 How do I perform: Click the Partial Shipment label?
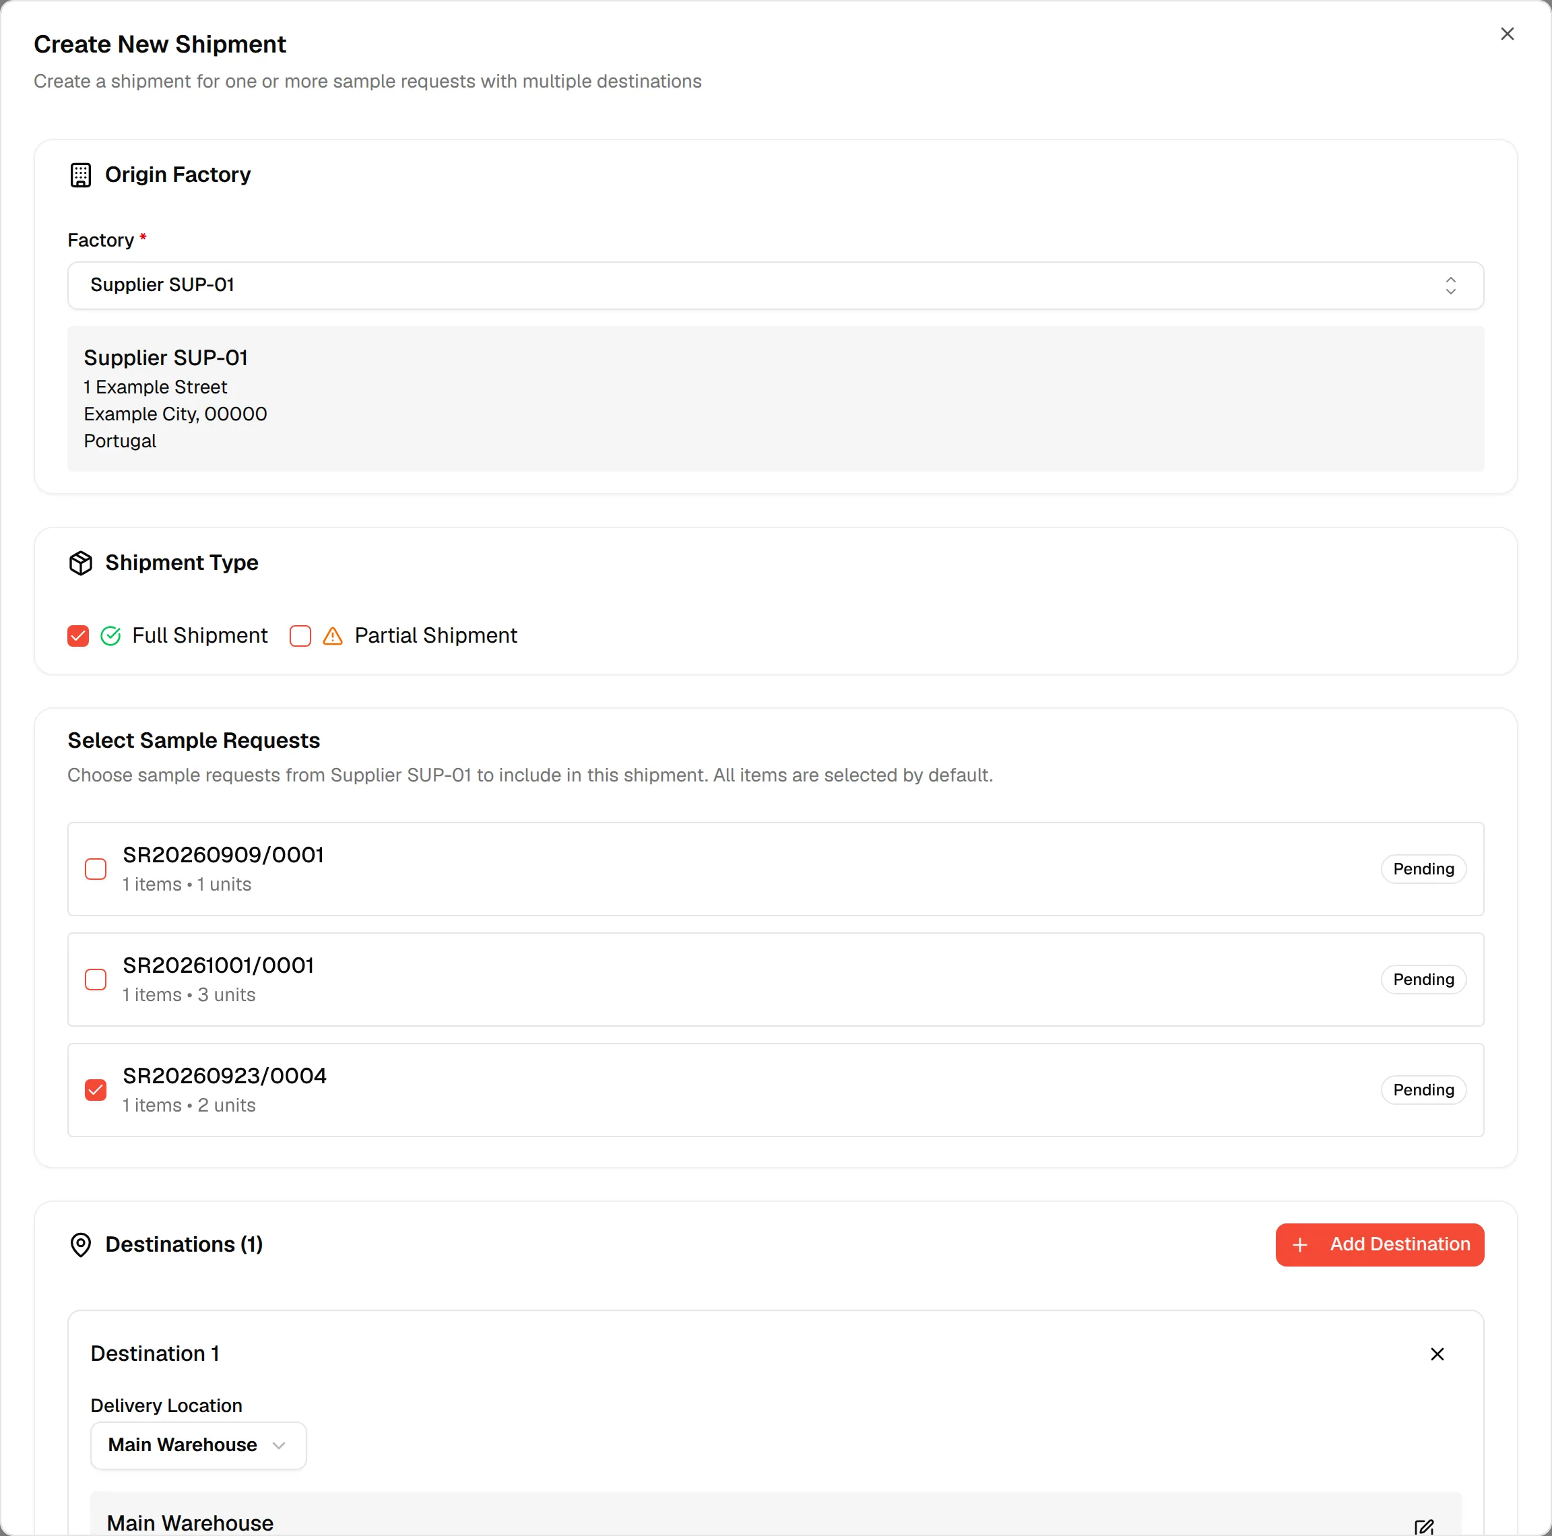[437, 635]
